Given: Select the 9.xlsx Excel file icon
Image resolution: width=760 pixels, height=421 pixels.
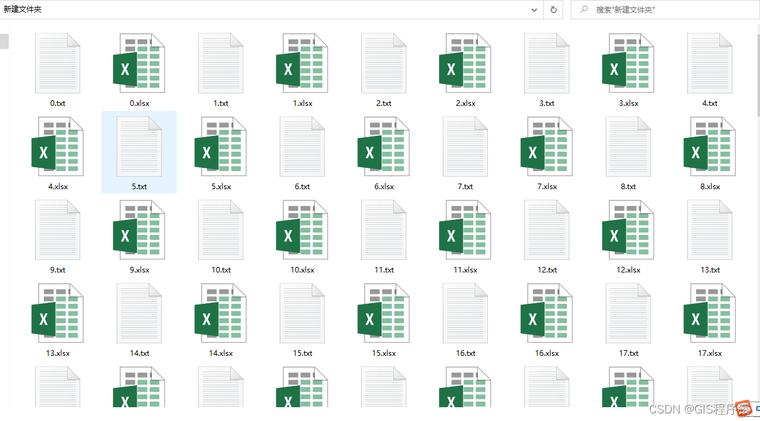Looking at the screenshot, I should [x=139, y=230].
